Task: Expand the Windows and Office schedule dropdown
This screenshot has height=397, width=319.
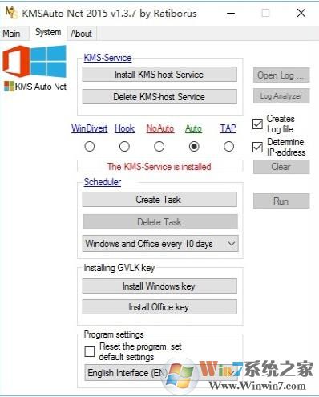Action: 160,244
